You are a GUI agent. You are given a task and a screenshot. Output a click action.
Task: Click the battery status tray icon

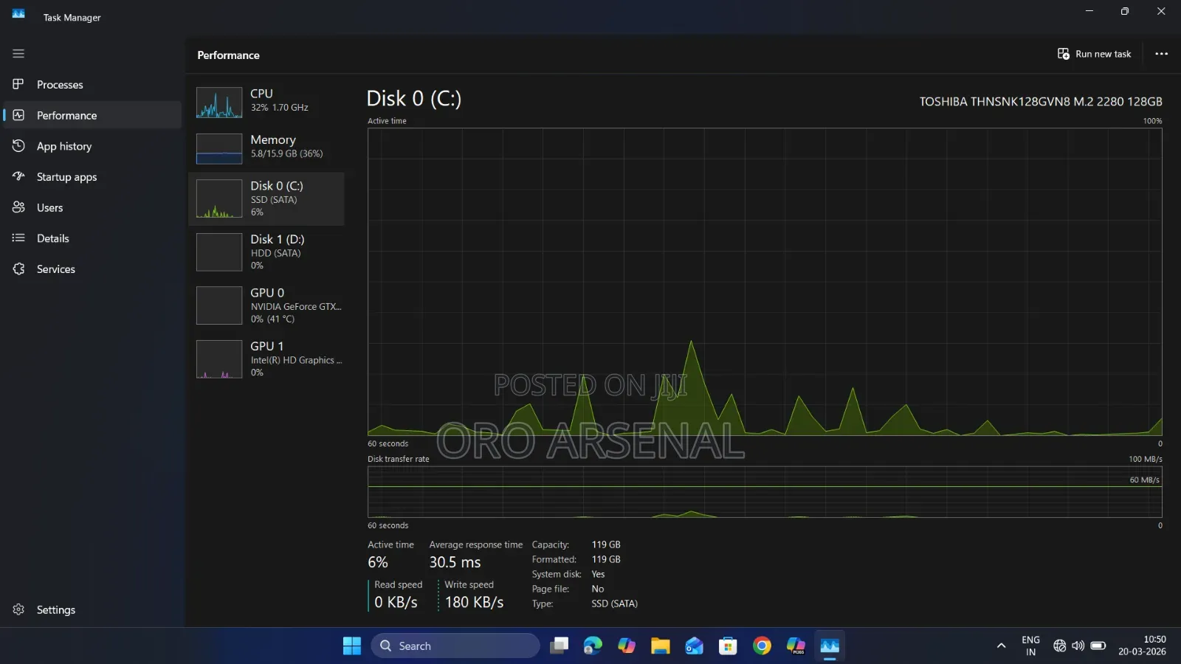pyautogui.click(x=1098, y=646)
